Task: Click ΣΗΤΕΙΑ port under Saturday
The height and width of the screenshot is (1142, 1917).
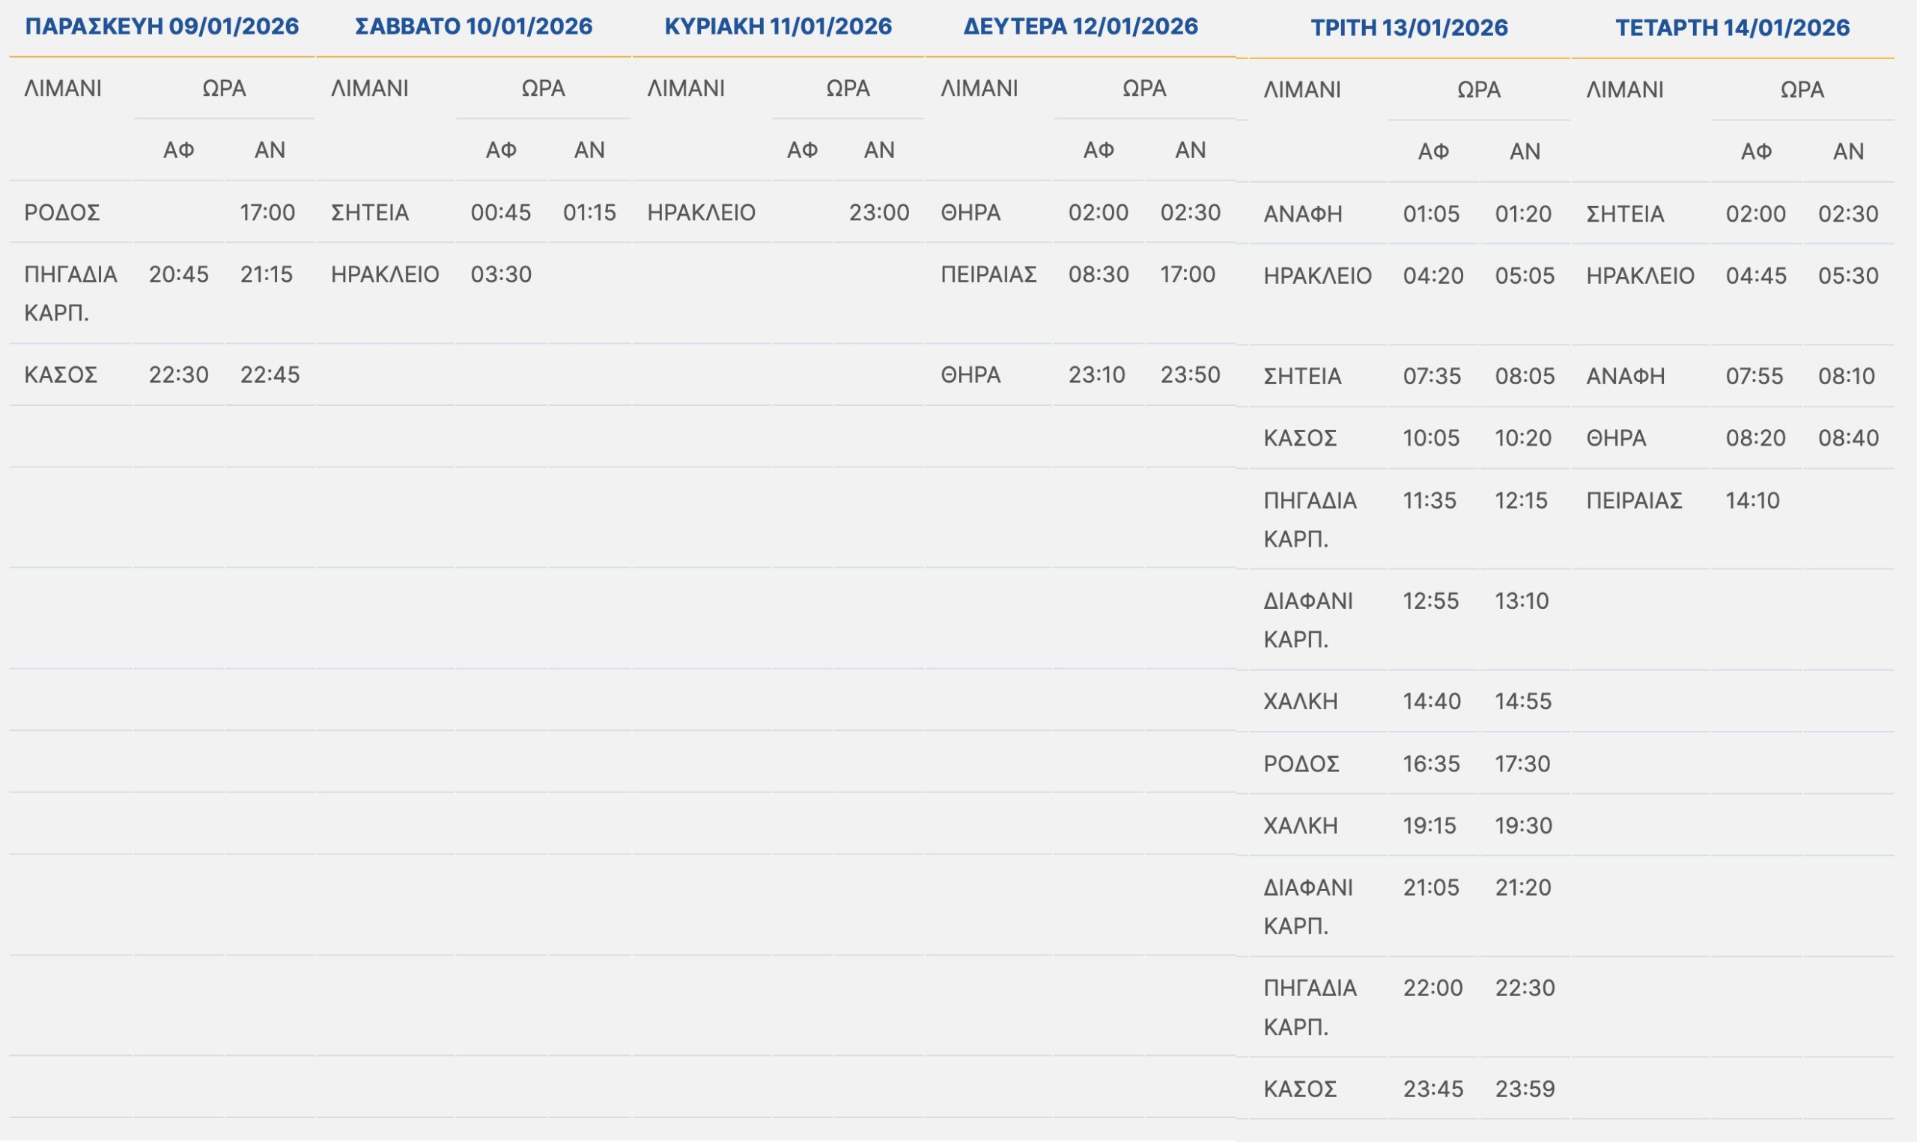Action: point(370,213)
